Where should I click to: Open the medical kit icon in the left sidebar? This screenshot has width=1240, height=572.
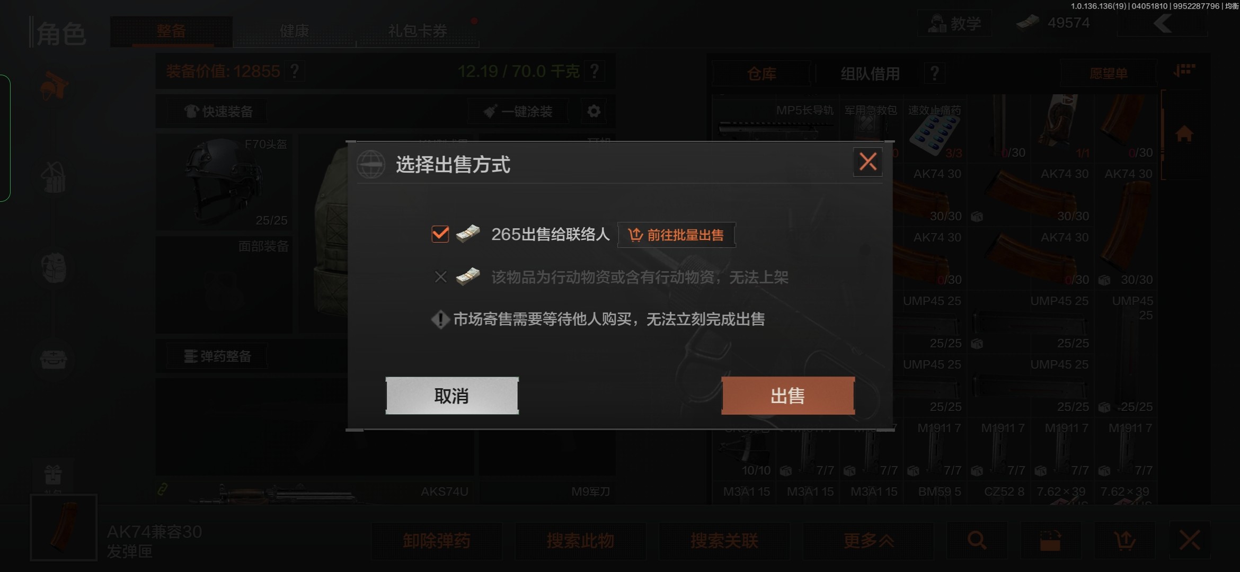54,360
